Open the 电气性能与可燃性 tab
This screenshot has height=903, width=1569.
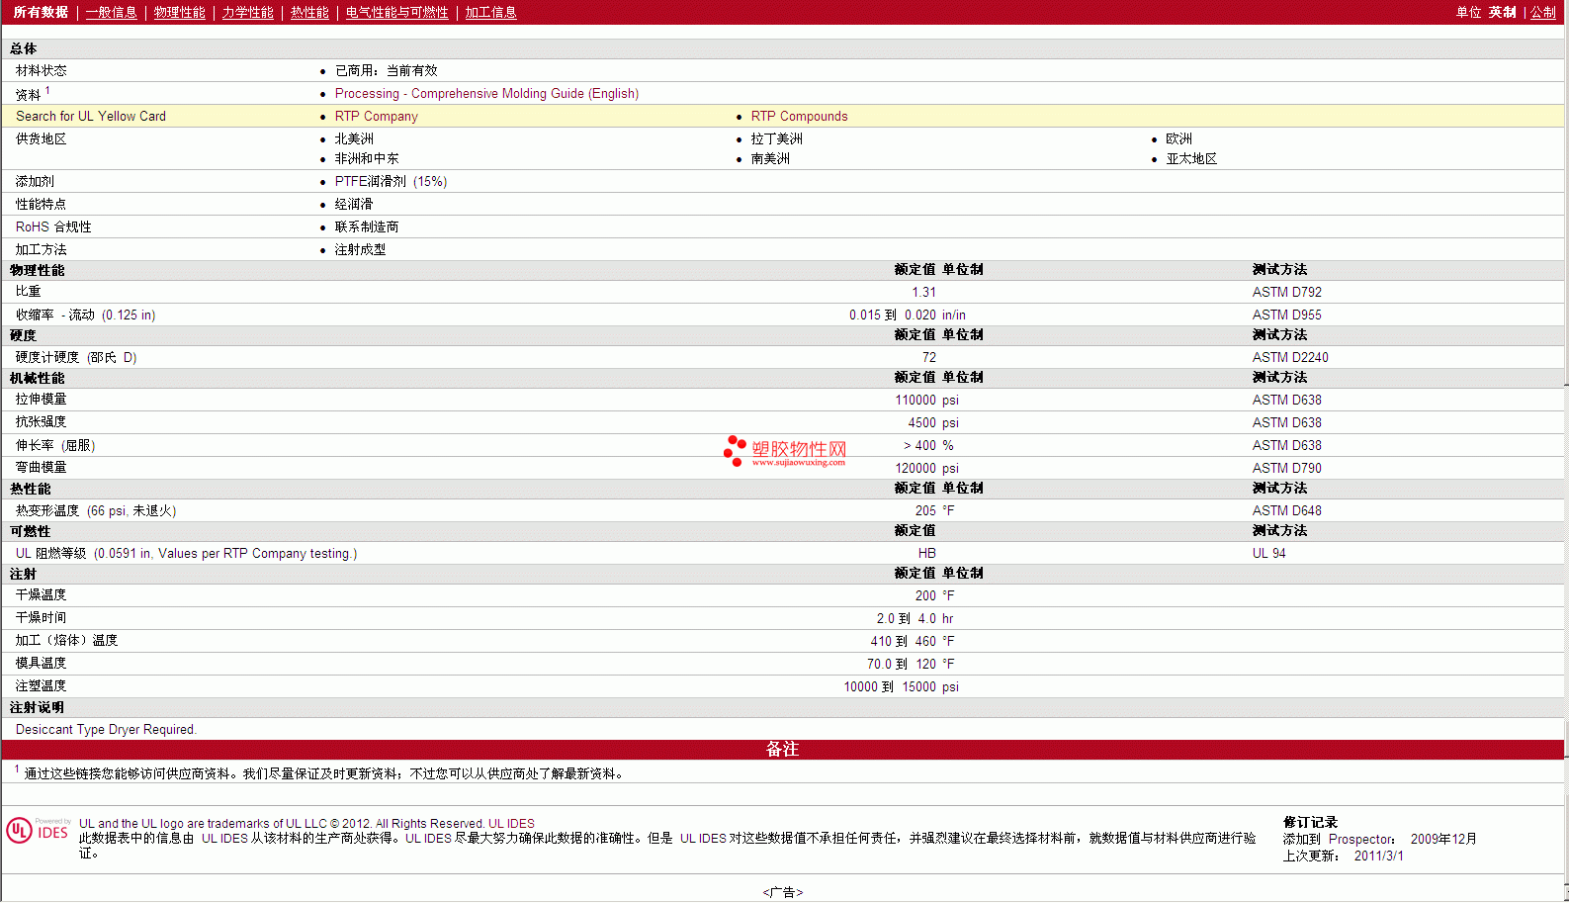(x=397, y=12)
